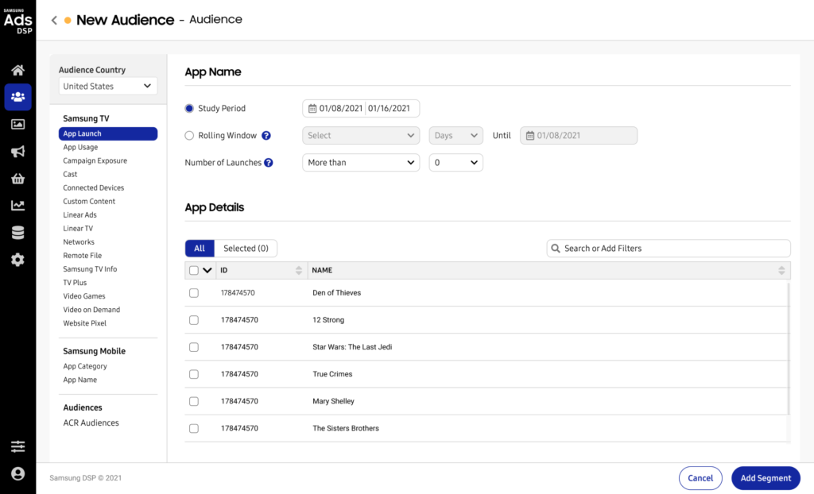Click the shopping basket sidebar icon
The image size is (814, 494).
(x=17, y=179)
